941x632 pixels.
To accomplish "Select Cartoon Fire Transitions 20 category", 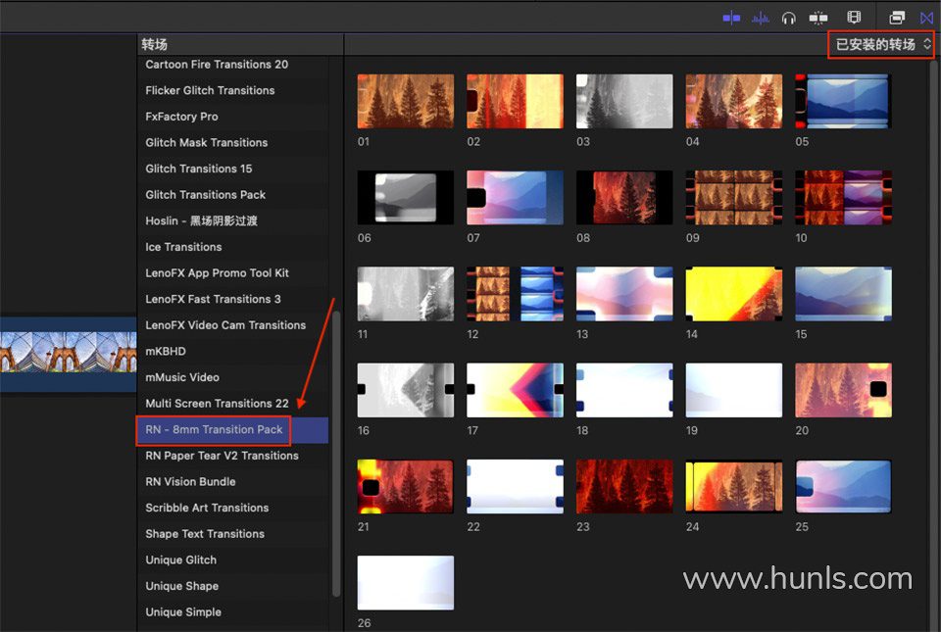I will [217, 65].
